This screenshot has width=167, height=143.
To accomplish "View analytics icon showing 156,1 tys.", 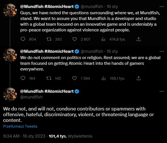I will tap(103, 78).
